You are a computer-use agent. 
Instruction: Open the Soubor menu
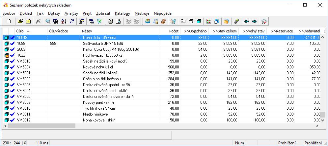tap(9, 13)
